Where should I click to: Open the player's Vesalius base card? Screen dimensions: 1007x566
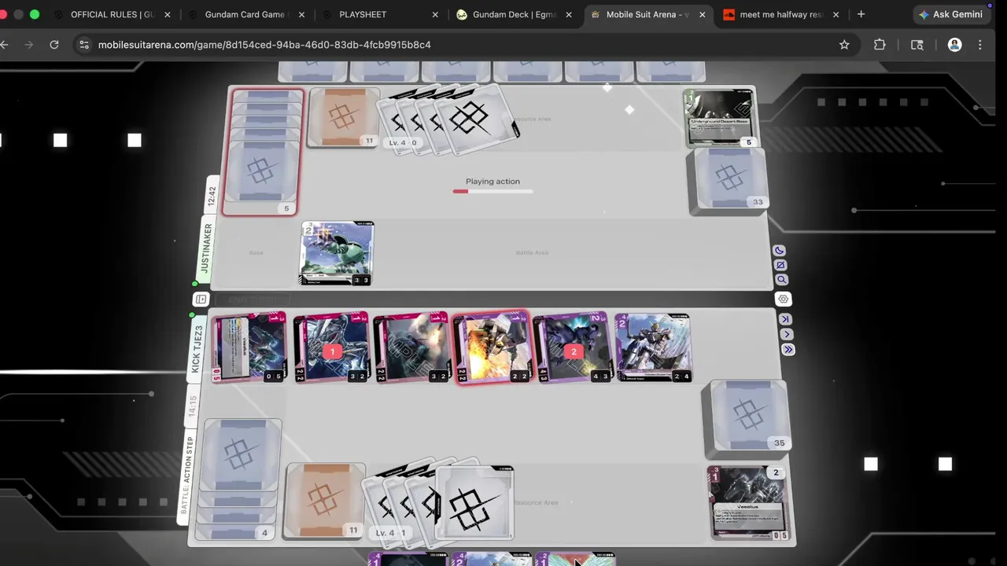tap(748, 503)
